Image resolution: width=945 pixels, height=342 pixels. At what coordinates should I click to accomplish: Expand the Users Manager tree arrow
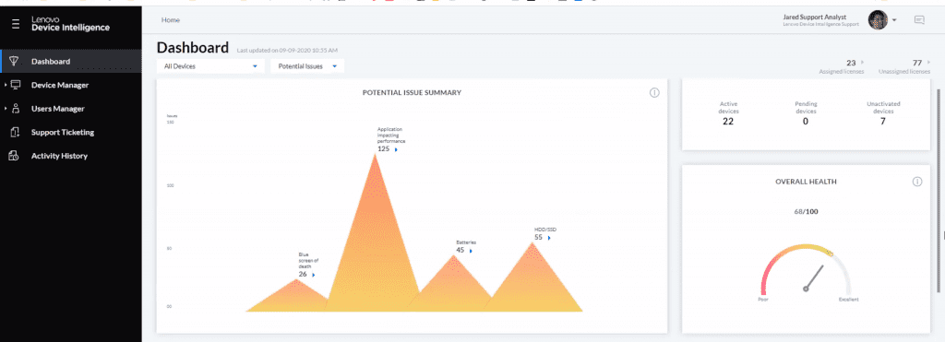(6, 109)
